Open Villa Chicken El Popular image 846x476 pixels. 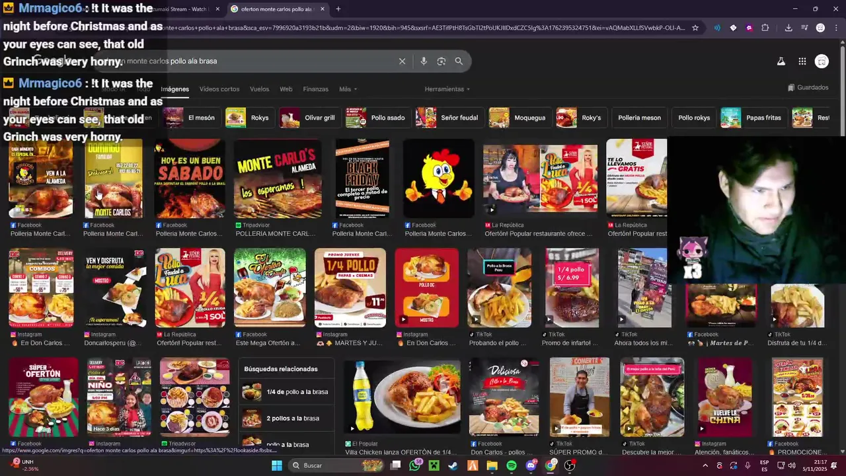tap(403, 397)
